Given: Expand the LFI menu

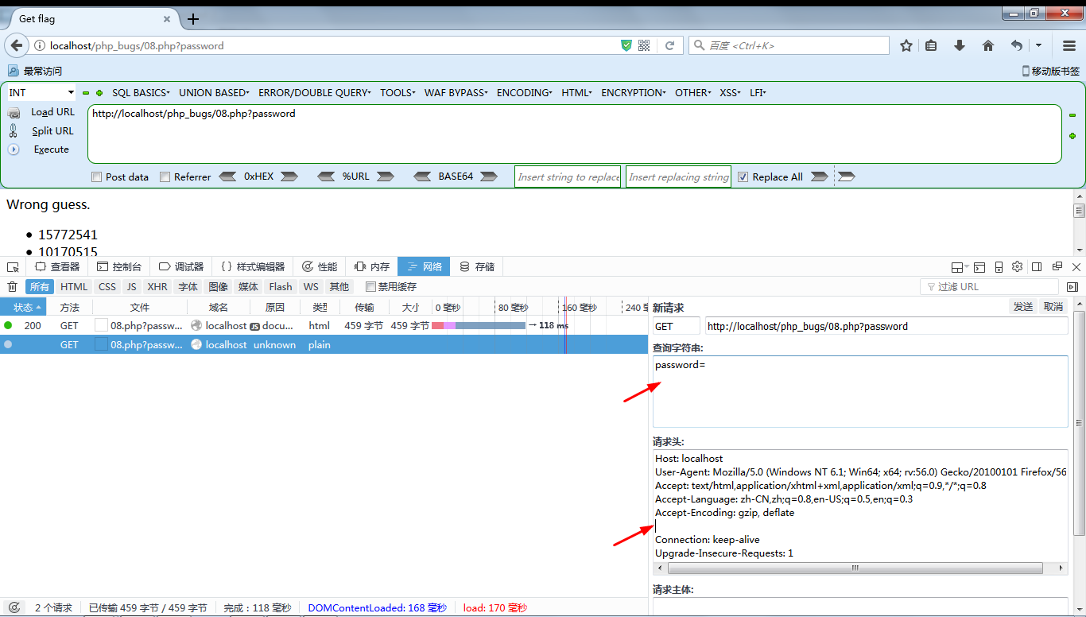Looking at the screenshot, I should point(757,92).
